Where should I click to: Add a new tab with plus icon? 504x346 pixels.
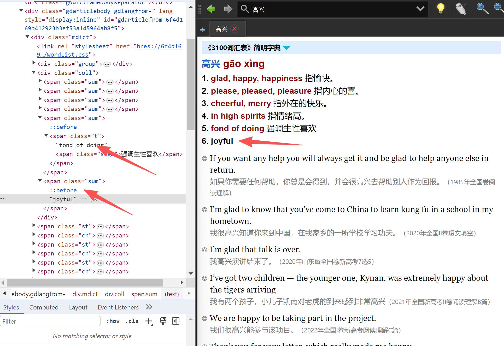click(203, 30)
